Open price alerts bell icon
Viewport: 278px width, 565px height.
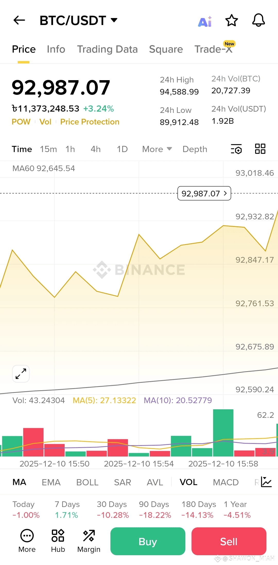(258, 20)
